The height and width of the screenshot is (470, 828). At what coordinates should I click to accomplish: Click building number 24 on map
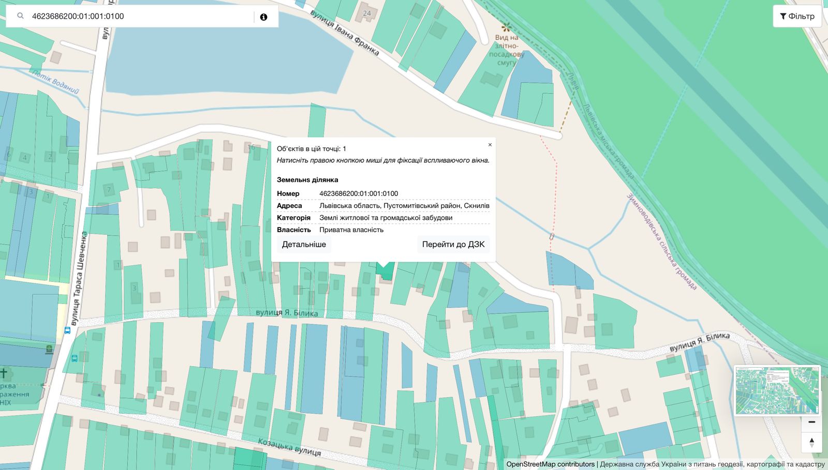click(367, 13)
